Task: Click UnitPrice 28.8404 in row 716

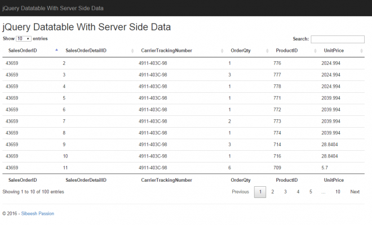Action: point(330,156)
